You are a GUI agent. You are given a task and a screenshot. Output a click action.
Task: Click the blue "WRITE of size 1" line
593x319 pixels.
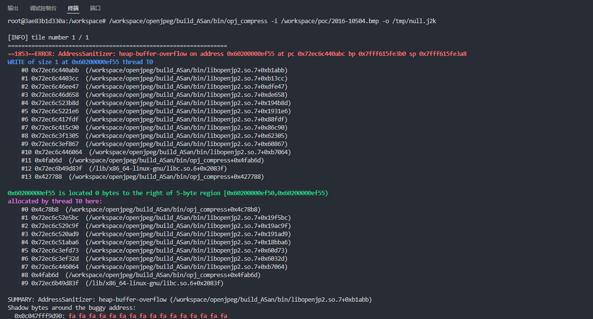click(x=80, y=62)
